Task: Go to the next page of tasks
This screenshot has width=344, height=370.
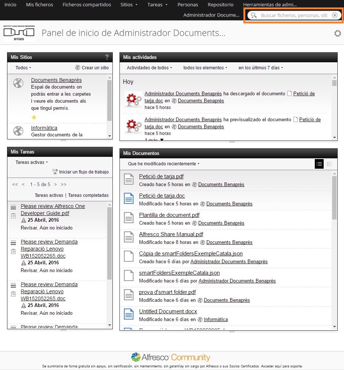Action: (x=55, y=185)
